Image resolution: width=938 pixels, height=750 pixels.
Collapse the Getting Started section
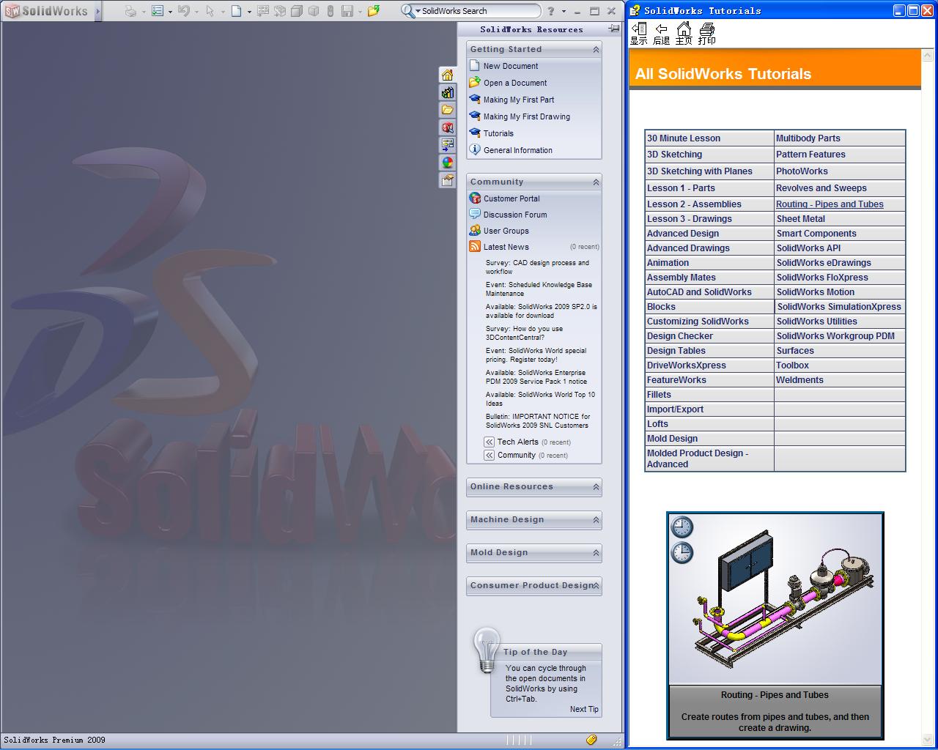(596, 50)
